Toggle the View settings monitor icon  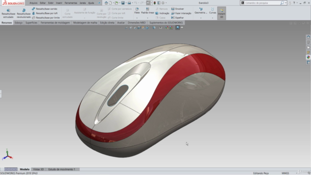182,28
